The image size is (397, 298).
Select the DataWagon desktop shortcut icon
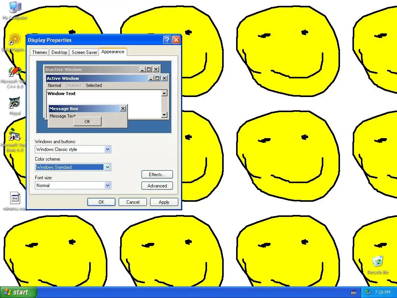(x=14, y=42)
